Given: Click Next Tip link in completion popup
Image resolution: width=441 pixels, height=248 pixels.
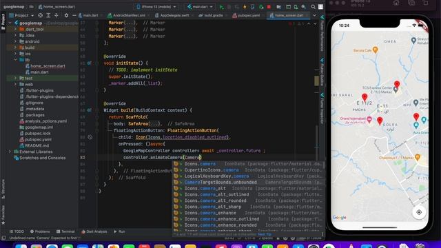Looking at the screenshot, I should click(x=265, y=234).
